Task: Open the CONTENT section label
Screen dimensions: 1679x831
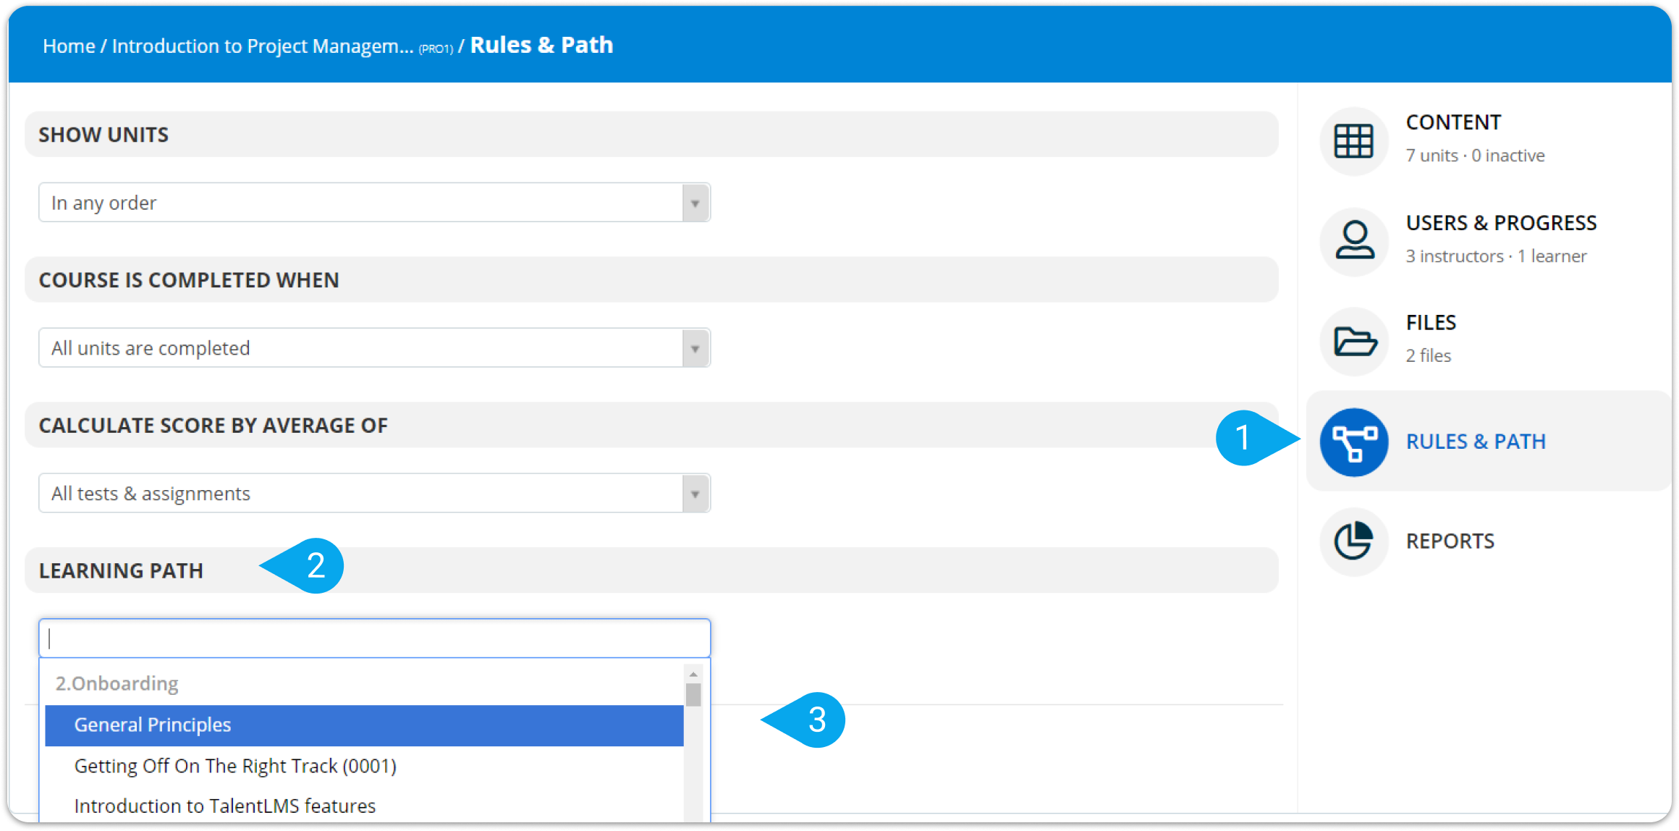Action: coord(1453,122)
